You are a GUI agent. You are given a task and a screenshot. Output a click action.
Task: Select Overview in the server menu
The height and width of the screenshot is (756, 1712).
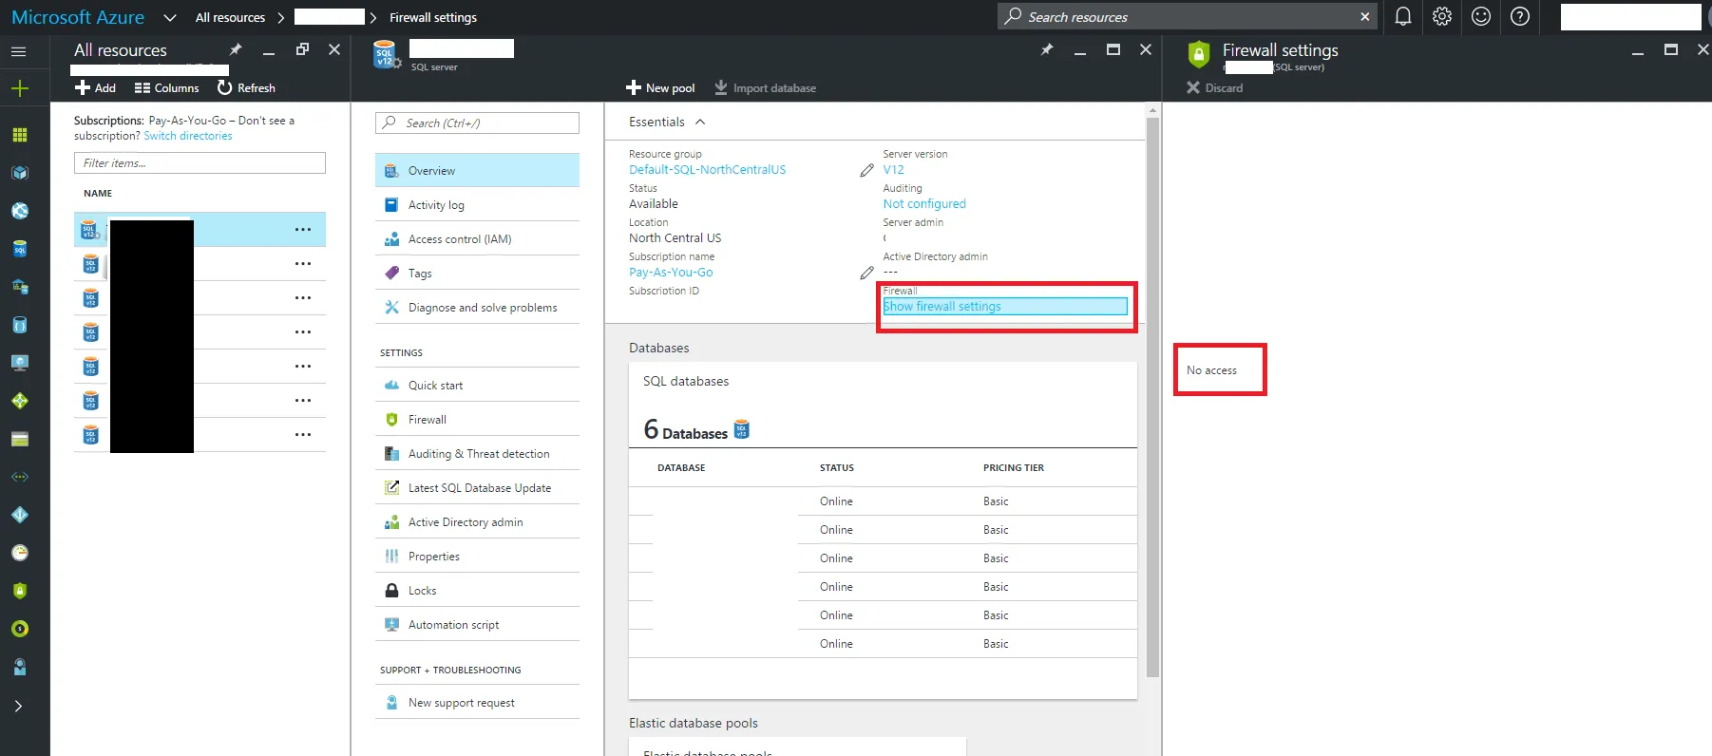(x=477, y=170)
